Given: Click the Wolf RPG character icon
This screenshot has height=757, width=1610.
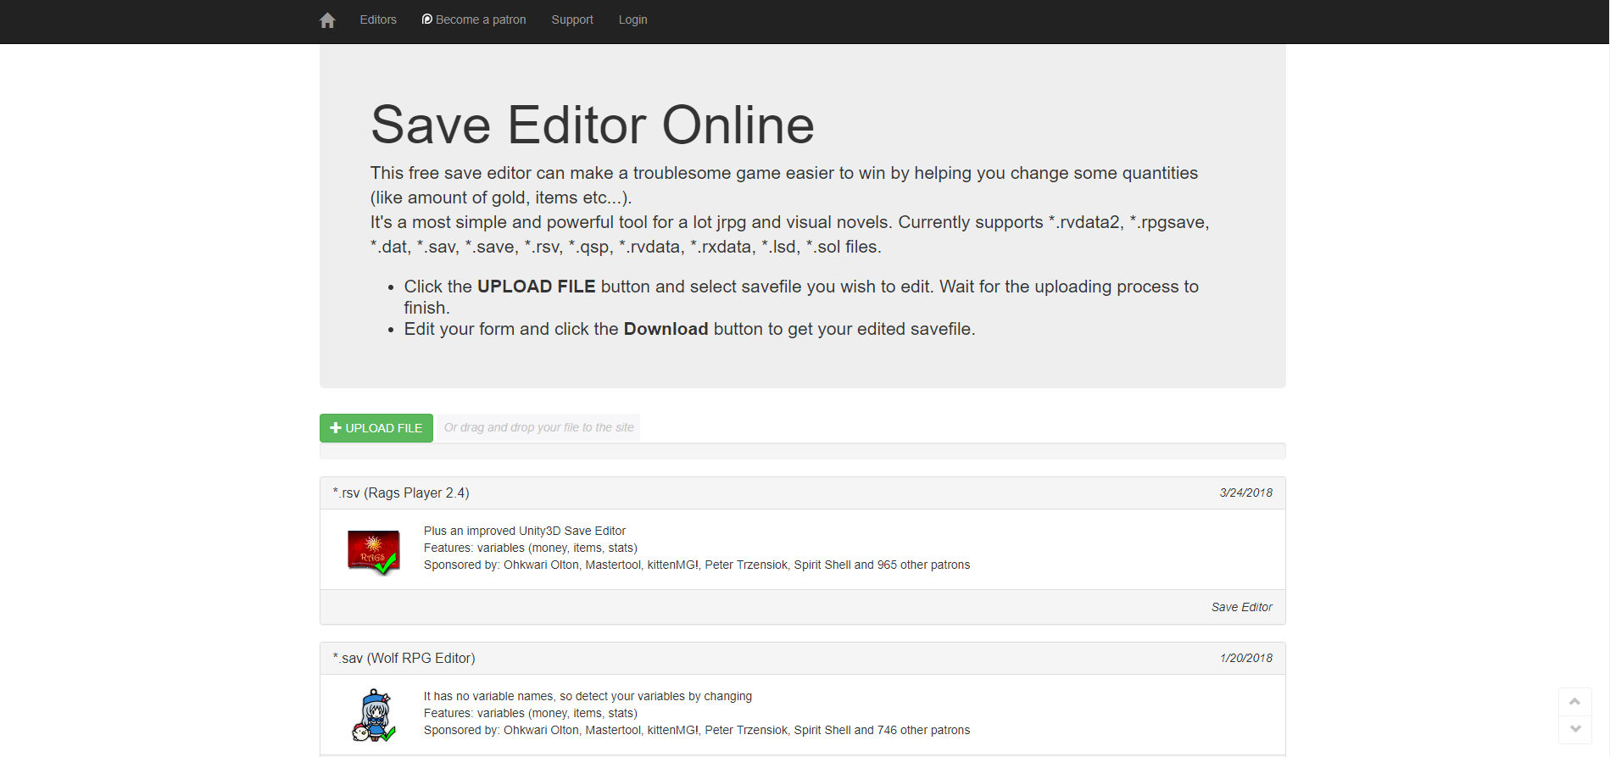Looking at the screenshot, I should [x=374, y=715].
